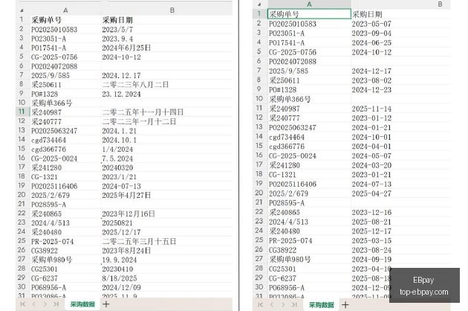Click 采购单号 header cell in left sheet
This screenshot has height=311, width=468.
pos(65,20)
